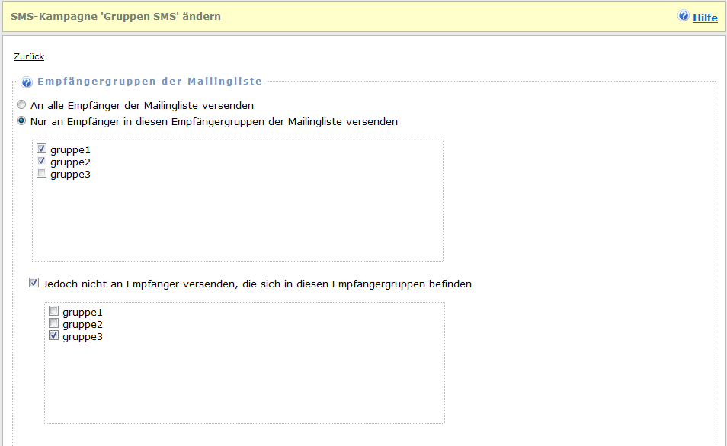Select radio 'Nur an Empfänger in diesen Empfängergruppen'
727x446 pixels.
click(22, 121)
